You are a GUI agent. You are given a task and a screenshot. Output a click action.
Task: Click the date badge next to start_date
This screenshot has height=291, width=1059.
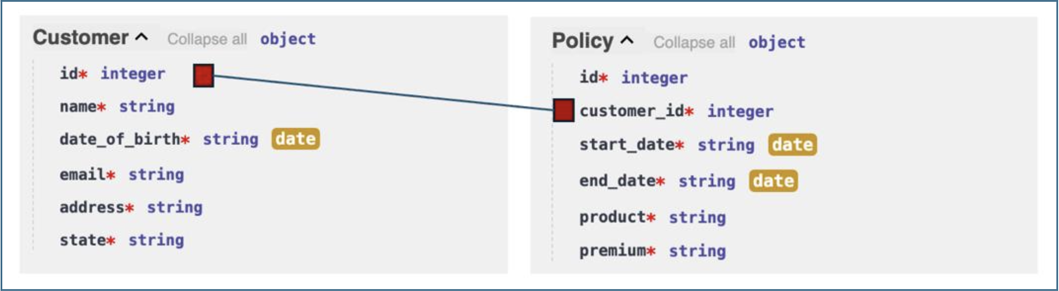(x=792, y=144)
